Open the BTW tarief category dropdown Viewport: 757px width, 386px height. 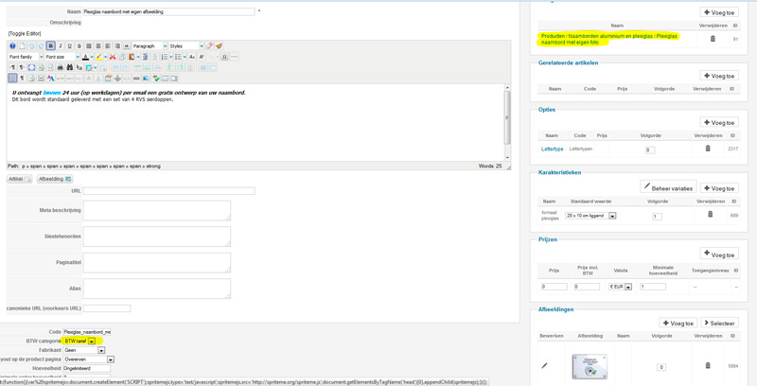click(79, 342)
